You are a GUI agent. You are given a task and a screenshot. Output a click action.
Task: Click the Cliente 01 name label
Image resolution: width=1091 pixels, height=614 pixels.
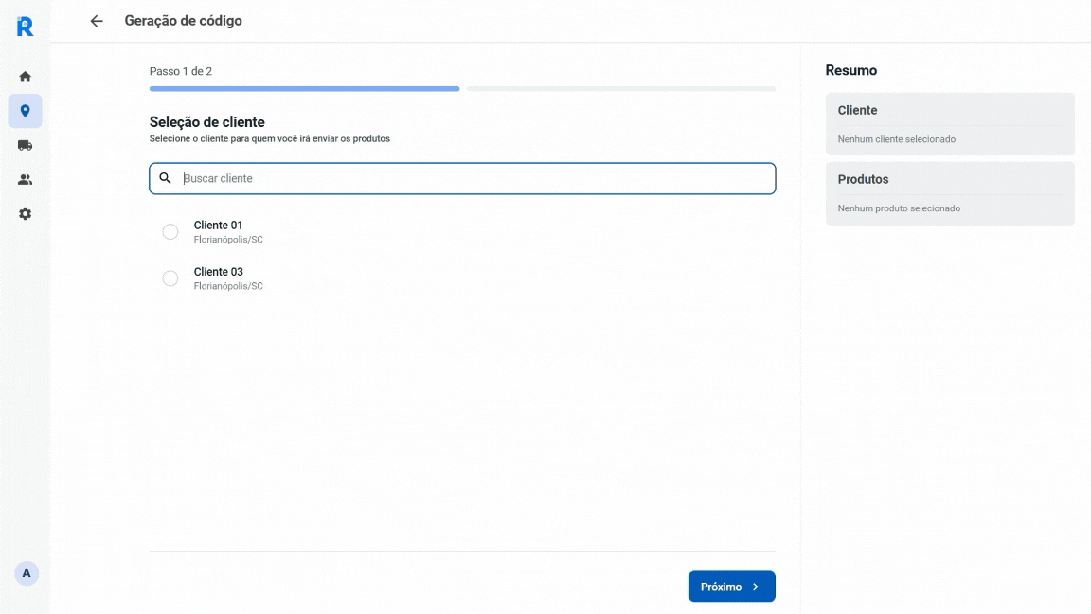[x=218, y=226]
